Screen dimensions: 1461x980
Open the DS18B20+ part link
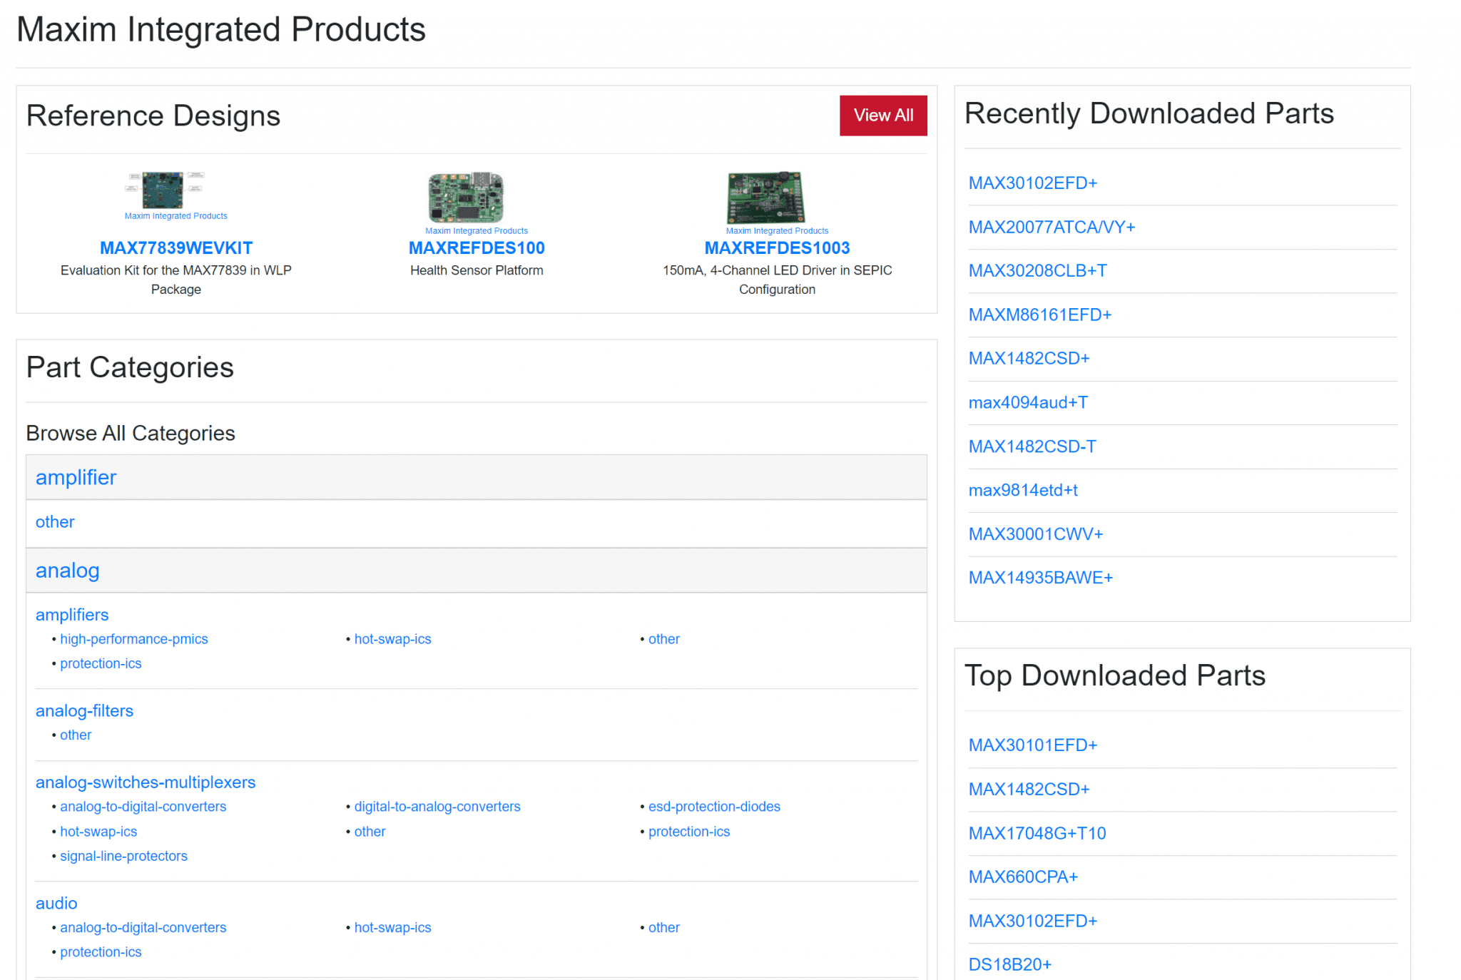(x=1009, y=964)
